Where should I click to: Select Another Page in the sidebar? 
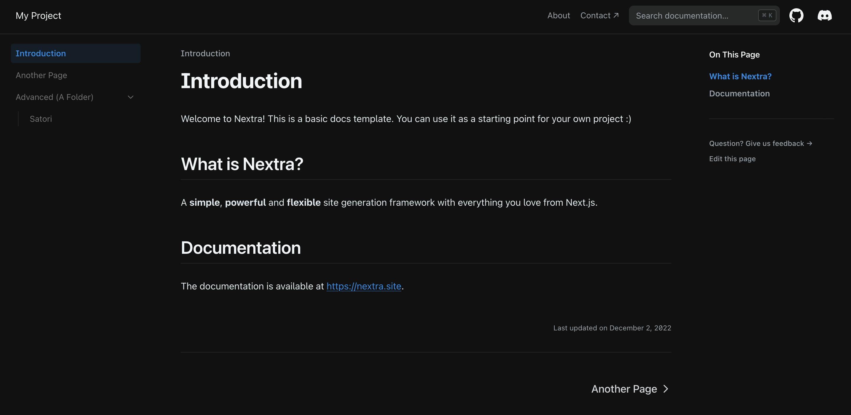coord(41,75)
